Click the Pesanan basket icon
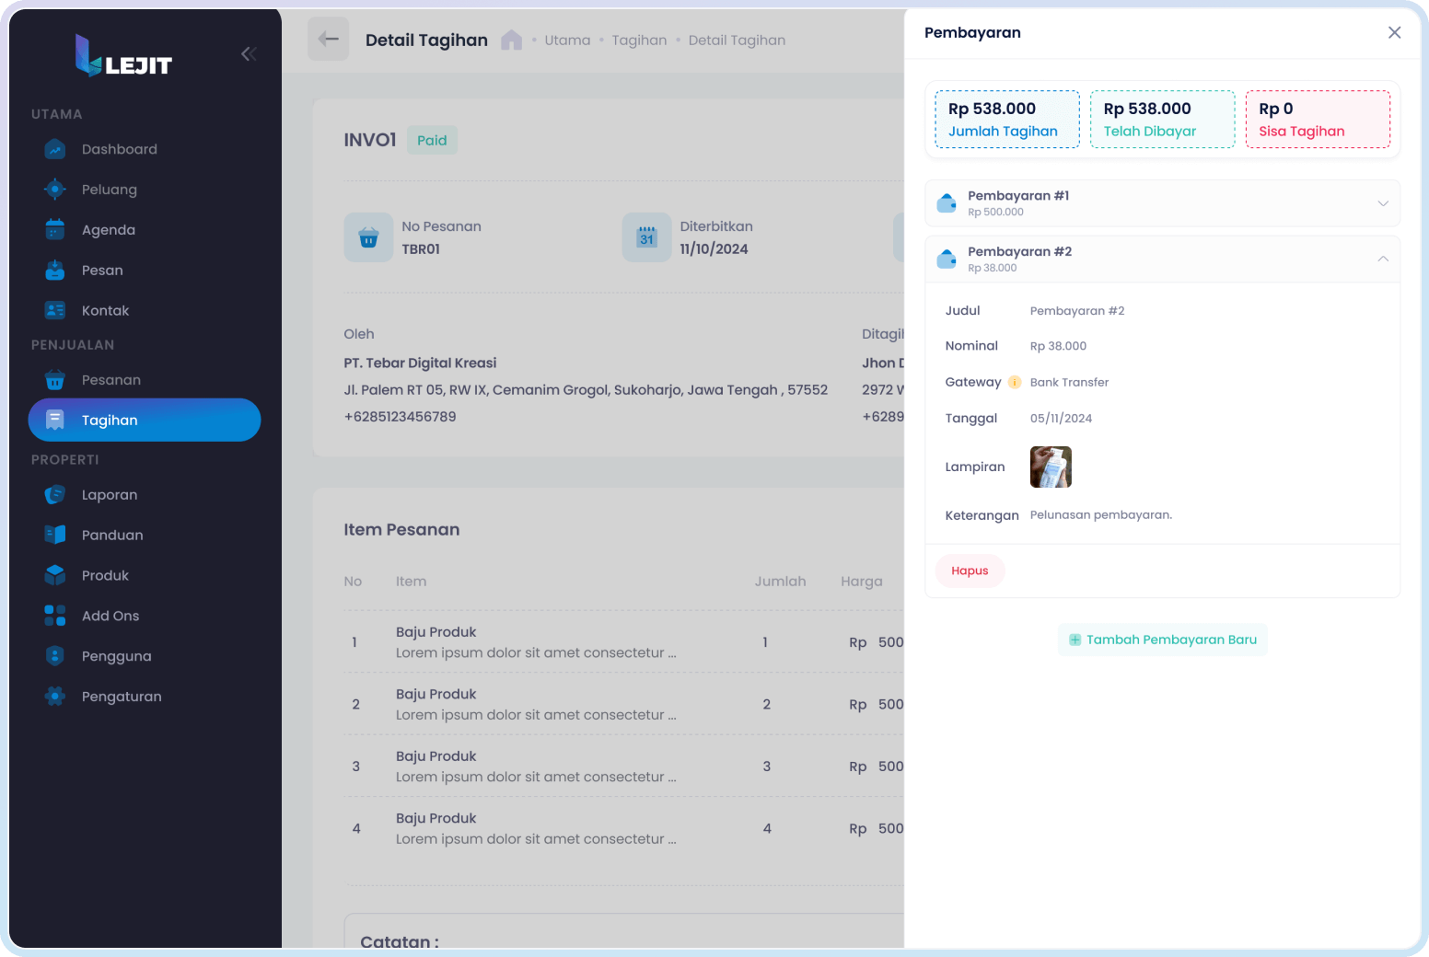Viewport: 1429px width, 957px height. (55, 380)
